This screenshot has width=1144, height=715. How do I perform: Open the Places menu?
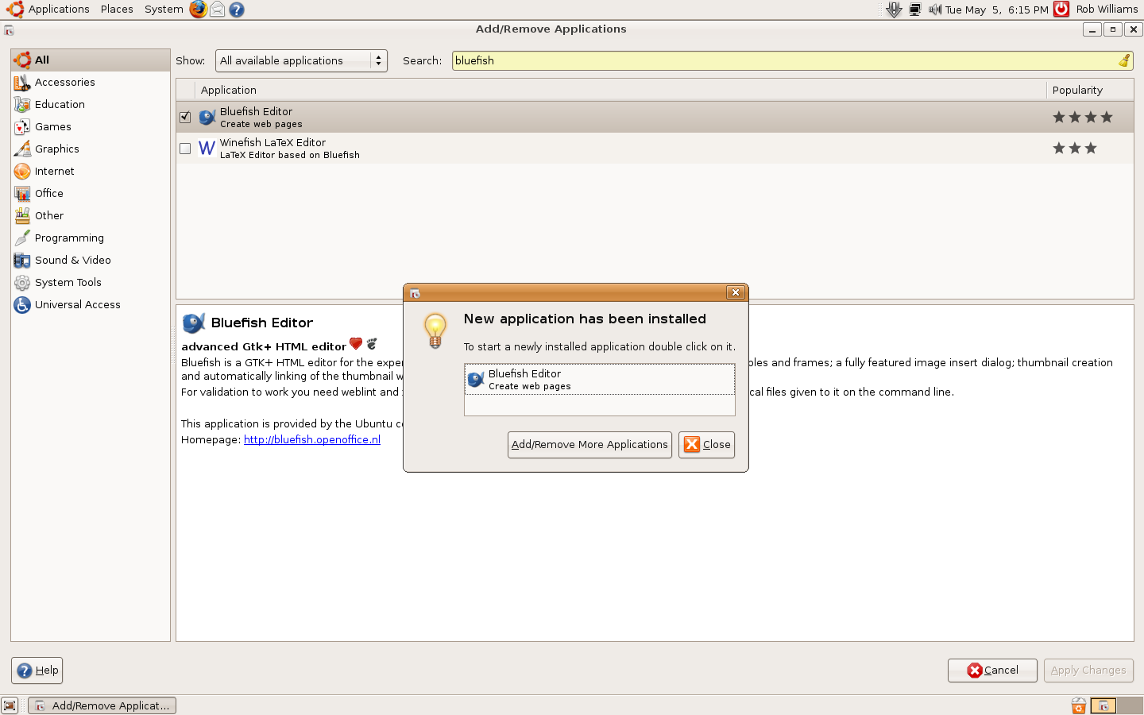[117, 10]
